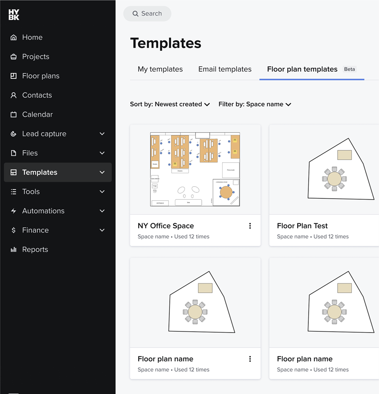The height and width of the screenshot is (394, 379).
Task: Click the Floor plans sidebar icon
Action: [x=14, y=76]
